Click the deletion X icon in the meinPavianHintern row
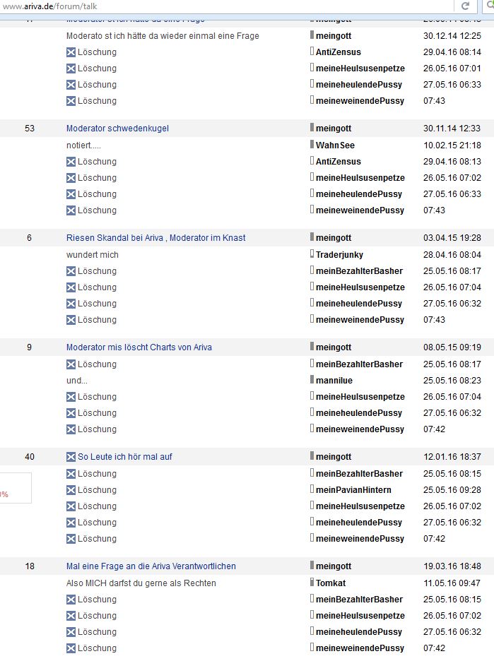Viewport: 494px width, 661px height. (71, 490)
